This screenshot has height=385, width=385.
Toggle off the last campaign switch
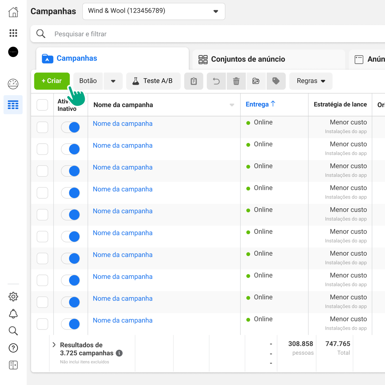[71, 324]
